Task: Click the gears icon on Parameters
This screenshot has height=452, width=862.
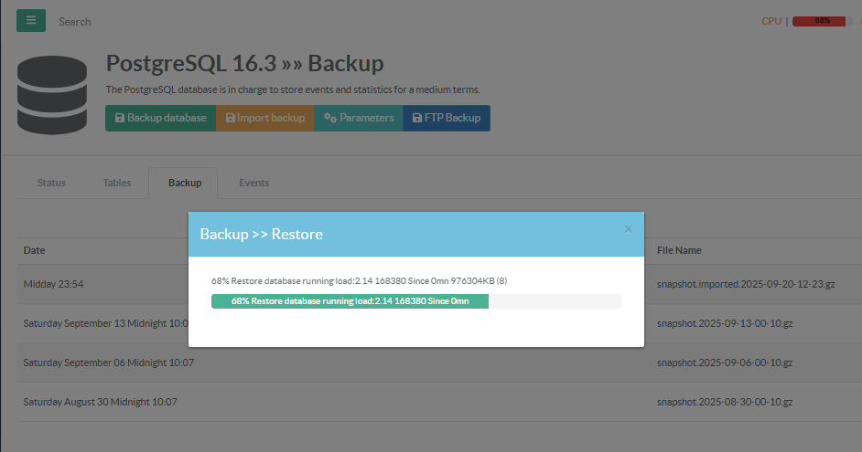Action: coord(330,118)
